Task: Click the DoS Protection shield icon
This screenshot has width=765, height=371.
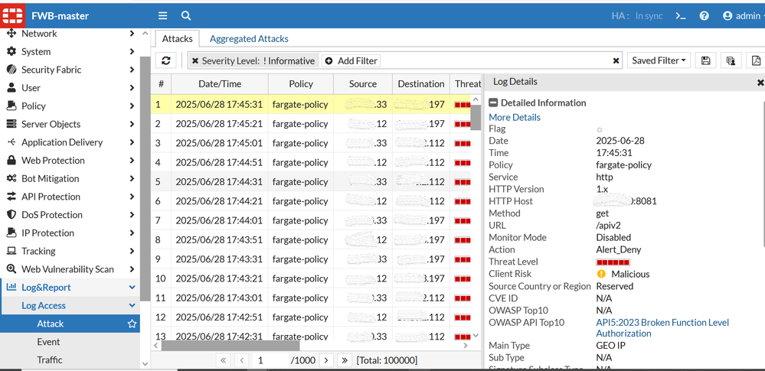Action: tap(11, 214)
